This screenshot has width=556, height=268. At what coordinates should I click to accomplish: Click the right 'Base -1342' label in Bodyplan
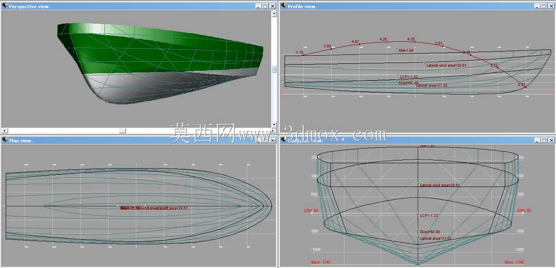coord(514,262)
